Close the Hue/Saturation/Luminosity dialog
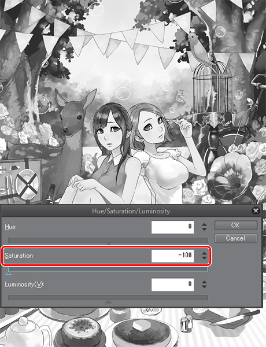 256,211
